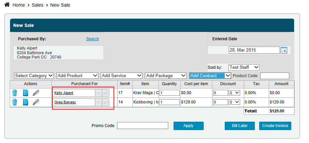Open details document icon for Krav Maga row
This screenshot has height=143, width=309.
(25, 93)
